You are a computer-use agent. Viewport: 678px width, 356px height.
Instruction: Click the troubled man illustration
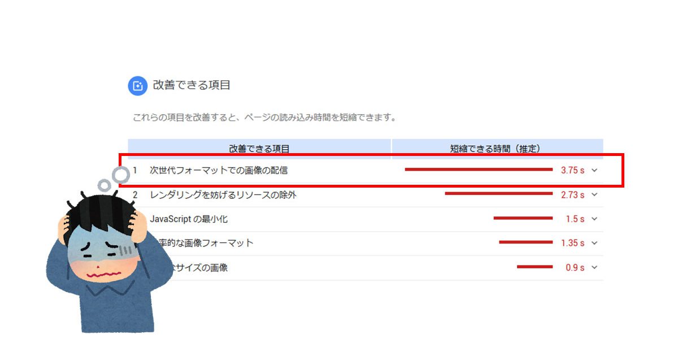[102, 254]
